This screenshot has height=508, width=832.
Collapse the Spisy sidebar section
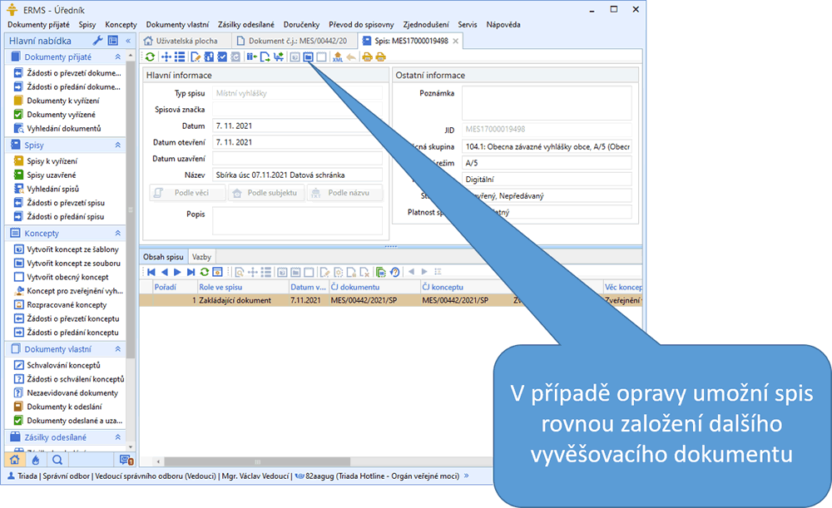coord(118,145)
